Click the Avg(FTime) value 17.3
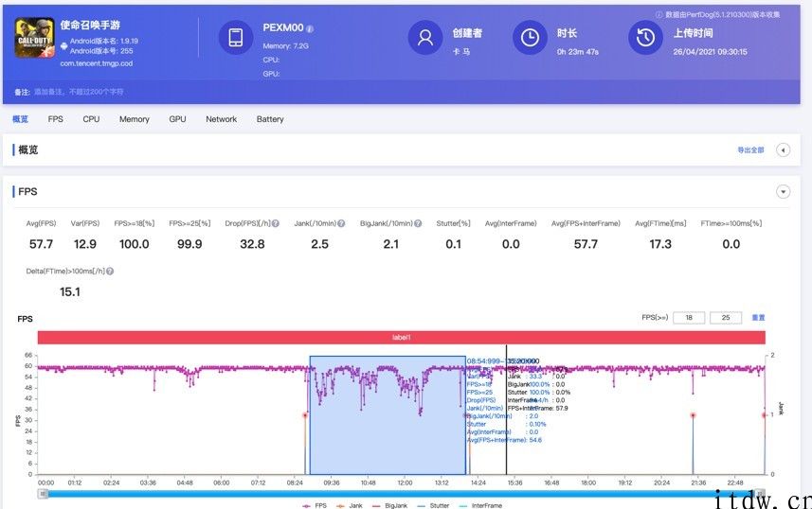This screenshot has height=509, width=812. pos(660,244)
